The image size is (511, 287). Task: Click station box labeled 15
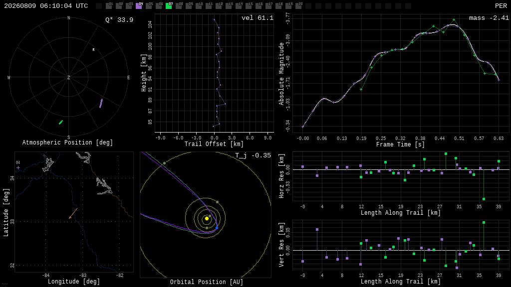[249, 6]
